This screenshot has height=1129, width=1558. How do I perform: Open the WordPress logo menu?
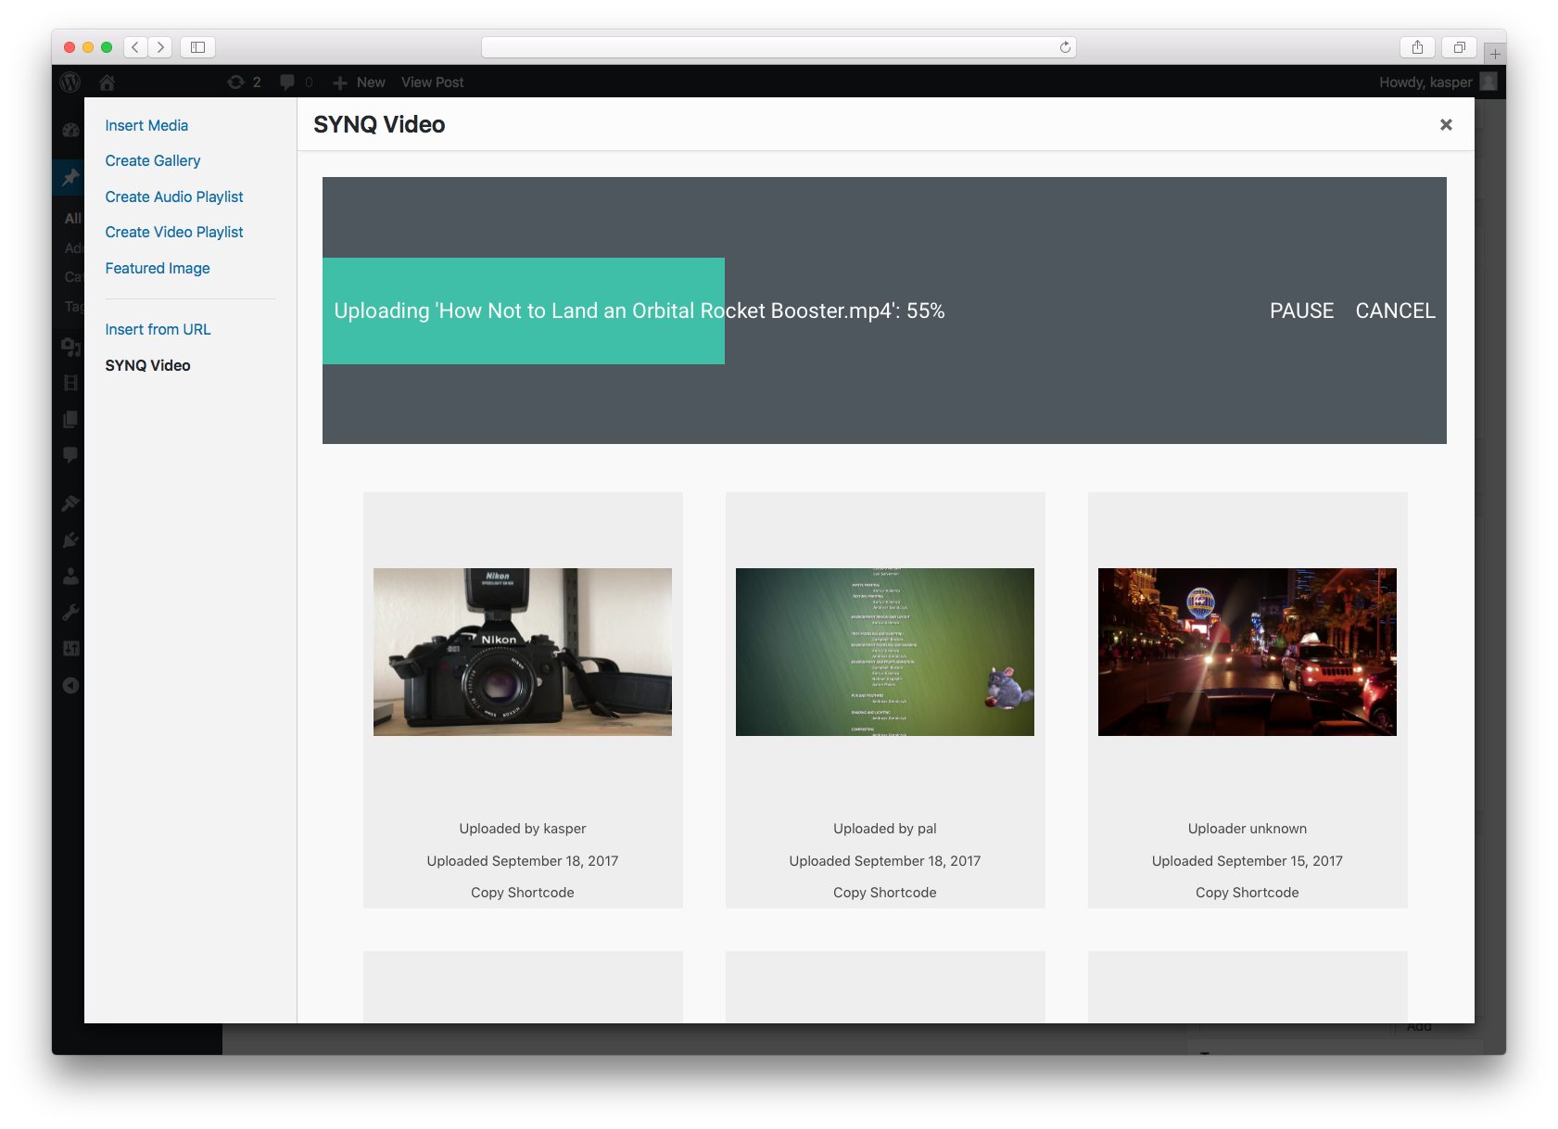coord(70,82)
